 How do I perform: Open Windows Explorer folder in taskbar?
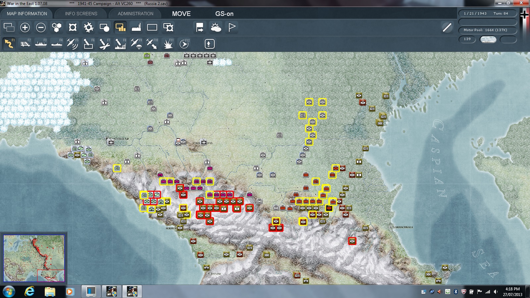tap(50, 291)
